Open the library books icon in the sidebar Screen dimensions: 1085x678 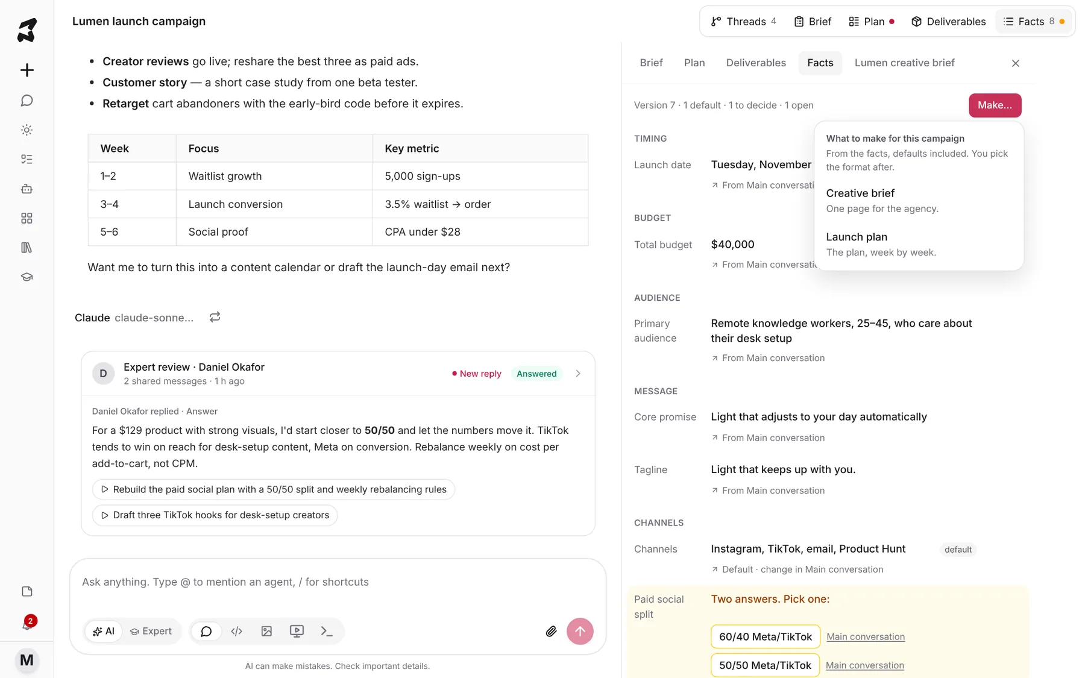27,248
